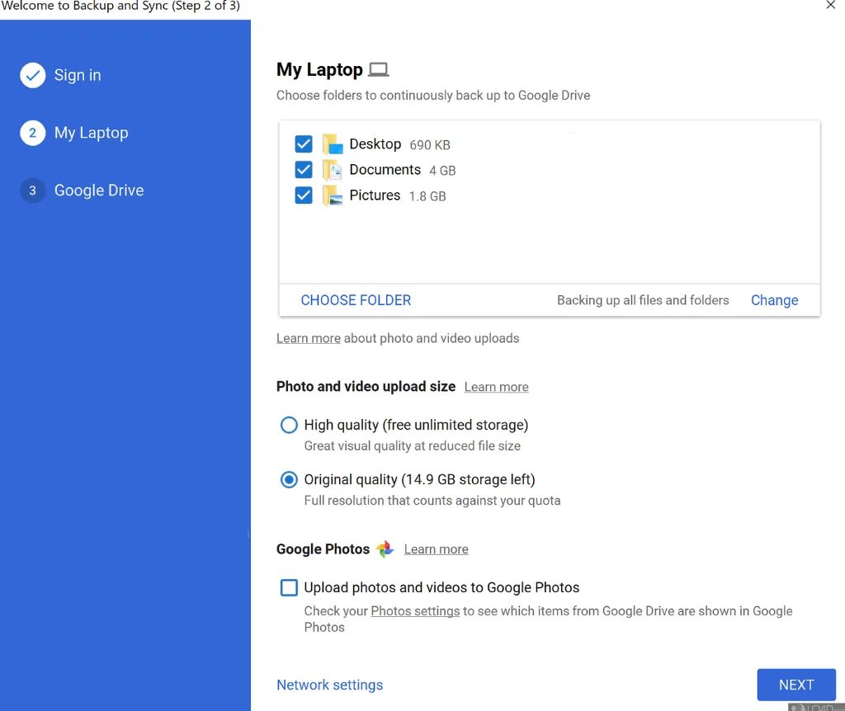Uncheck the Desktop folder checkbox

click(304, 144)
